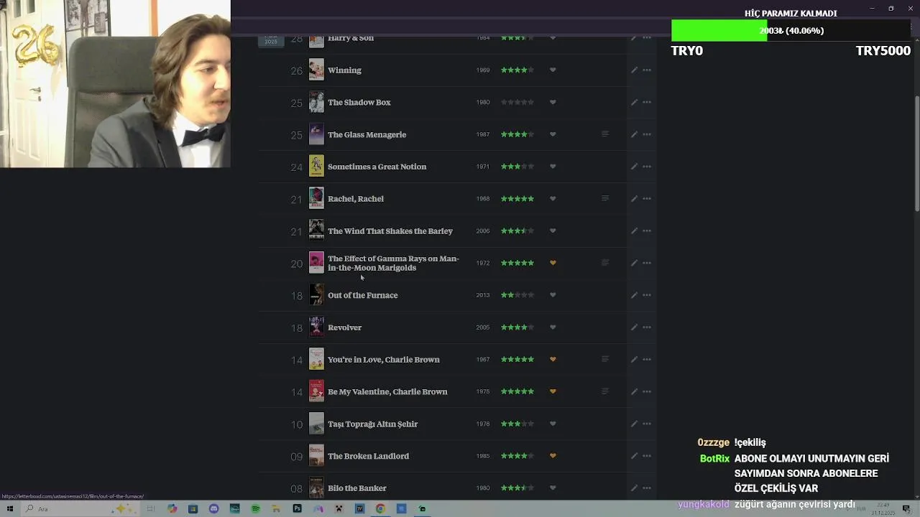Set star rating for The Shadow Box
The height and width of the screenshot is (517, 920).
[517, 102]
